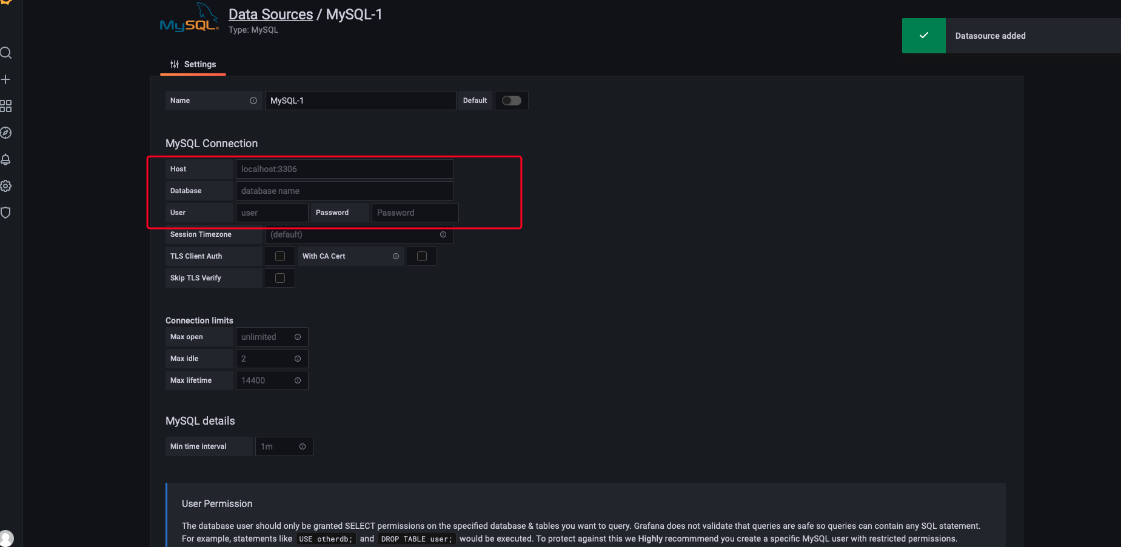The image size is (1121, 547).
Task: Click the Datasource added notification text
Action: click(x=990, y=36)
